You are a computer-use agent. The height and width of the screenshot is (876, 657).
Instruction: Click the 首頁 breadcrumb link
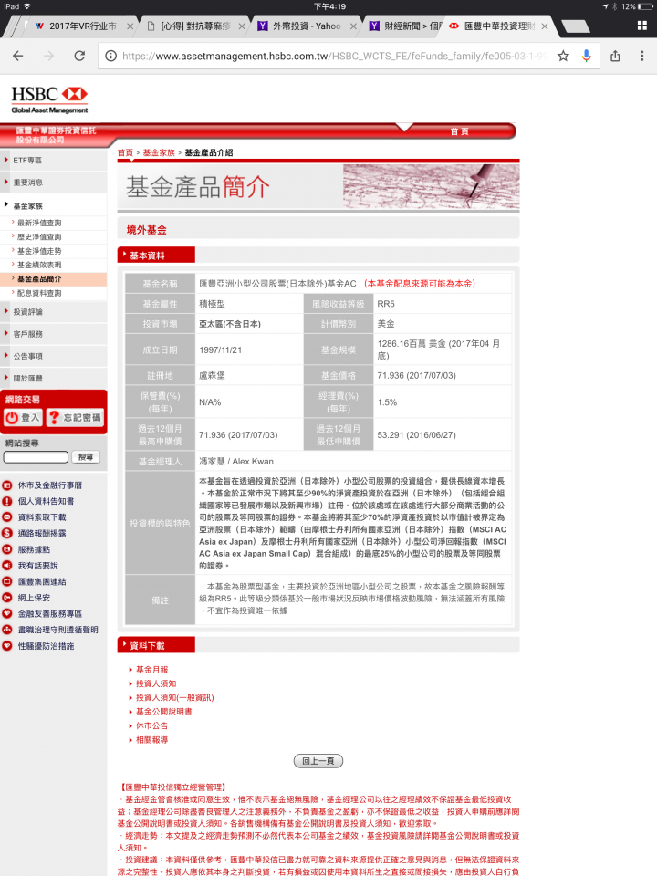(125, 152)
